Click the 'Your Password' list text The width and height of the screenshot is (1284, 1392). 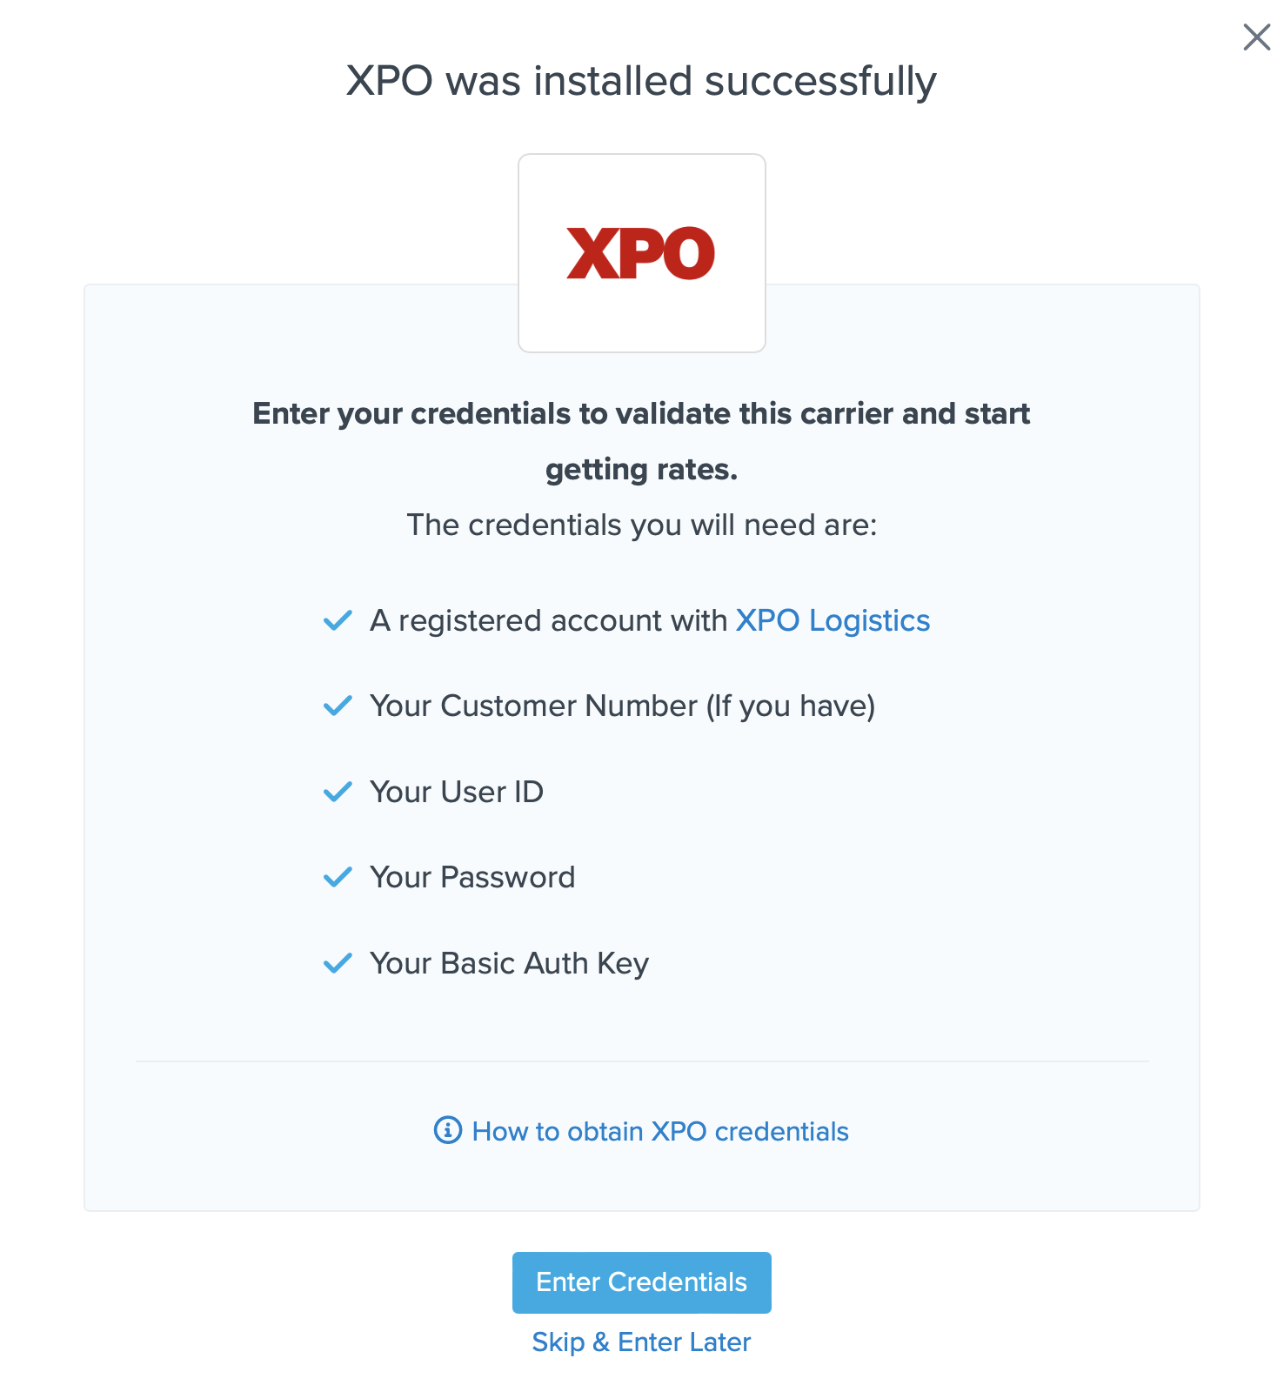coord(472,877)
